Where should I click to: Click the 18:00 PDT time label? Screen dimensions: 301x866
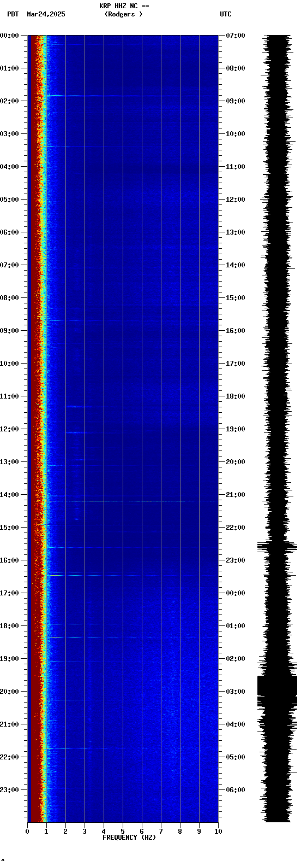tap(10, 626)
